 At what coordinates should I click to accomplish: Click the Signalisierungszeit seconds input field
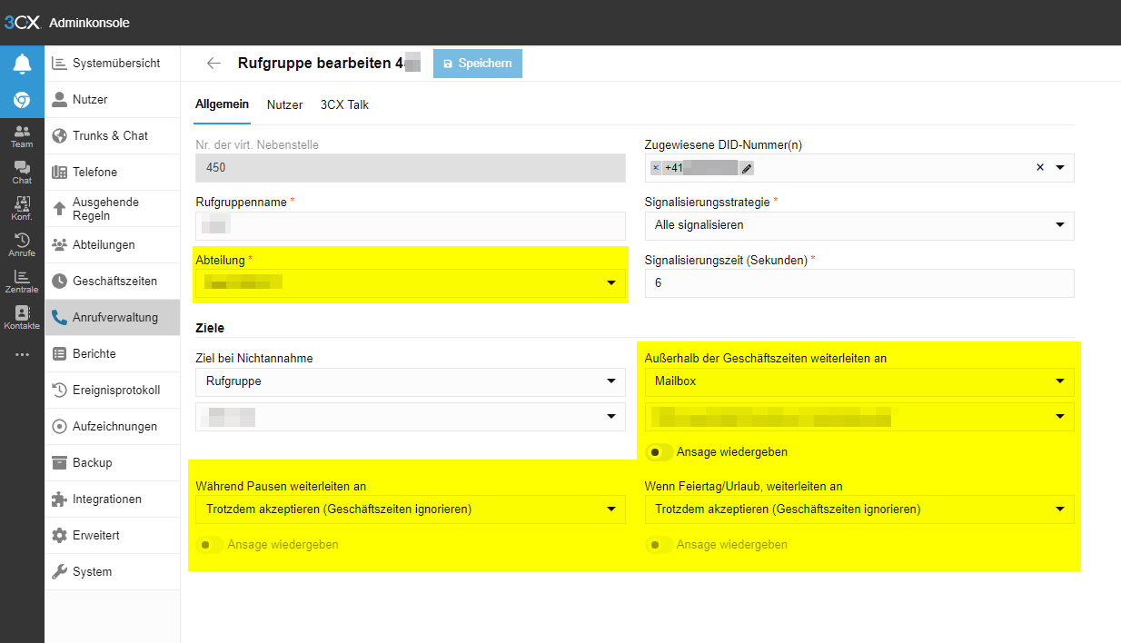click(x=859, y=283)
